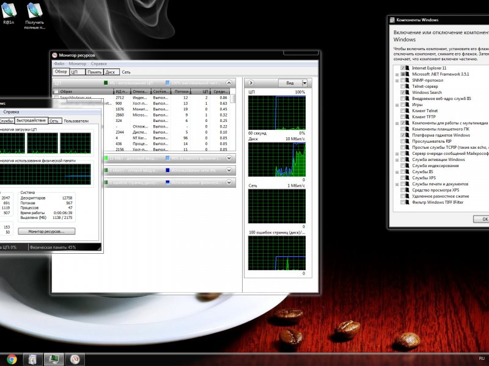Click the Вид button above the graphs
This screenshot has width=489, height=366.
click(290, 83)
